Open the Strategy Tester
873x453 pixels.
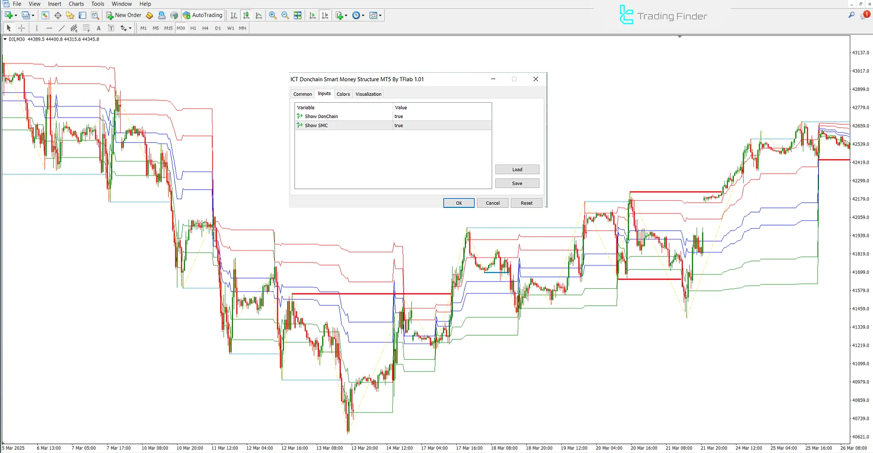pyautogui.click(x=95, y=15)
